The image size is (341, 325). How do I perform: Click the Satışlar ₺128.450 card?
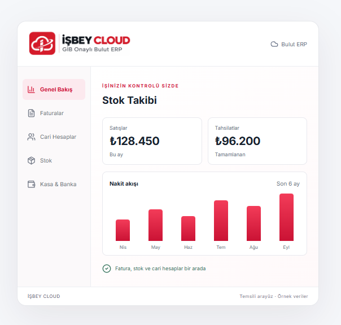pos(152,141)
